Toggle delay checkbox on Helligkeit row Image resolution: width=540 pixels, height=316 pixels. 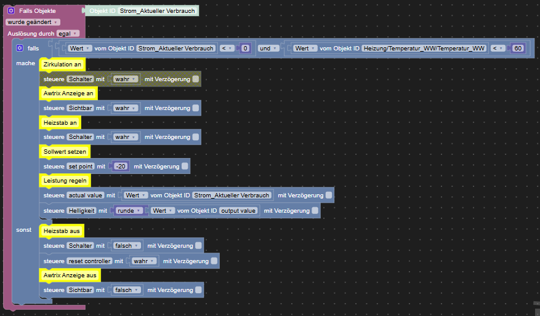point(315,210)
